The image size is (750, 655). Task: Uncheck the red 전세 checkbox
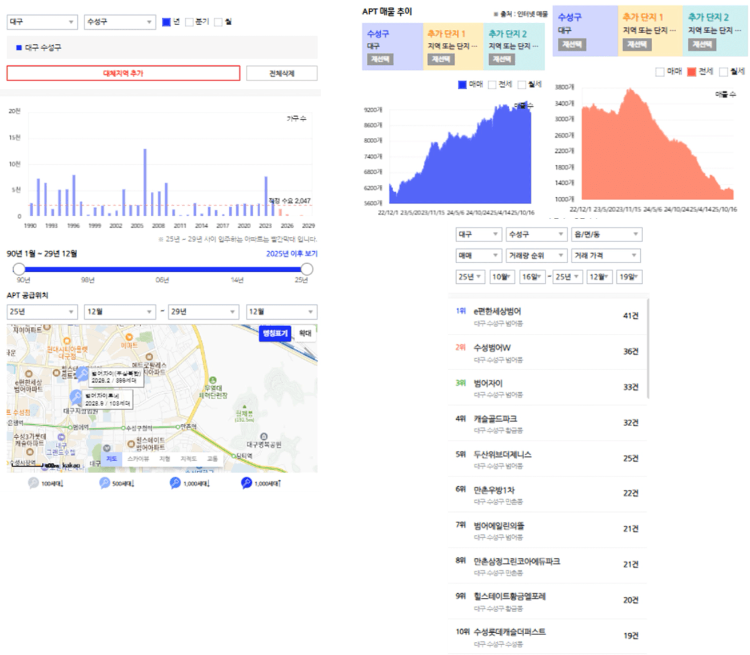point(692,72)
